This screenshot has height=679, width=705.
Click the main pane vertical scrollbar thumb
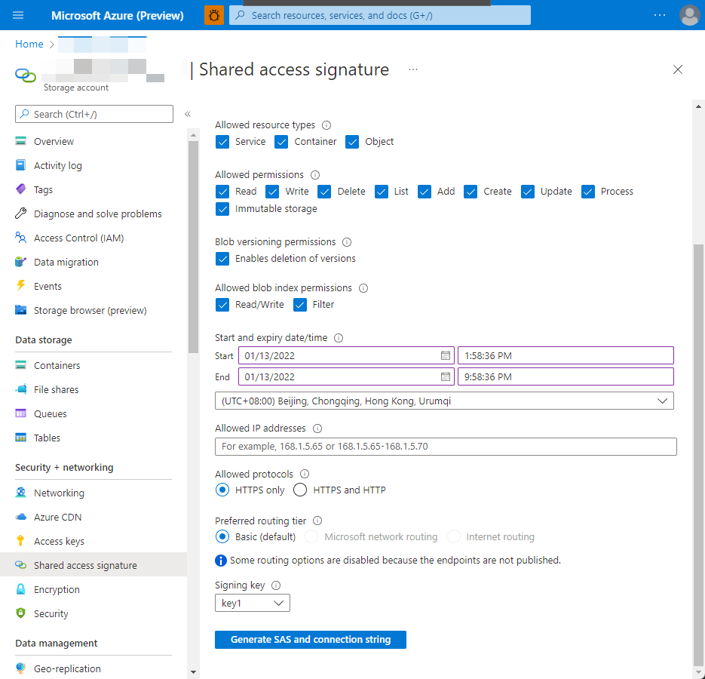698,454
